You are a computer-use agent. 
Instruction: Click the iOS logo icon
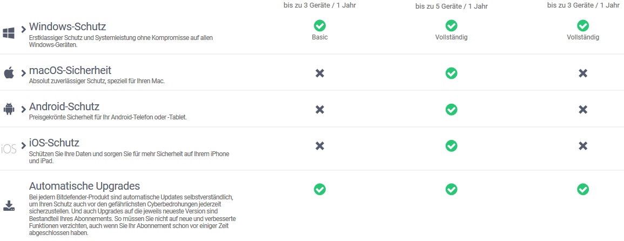coord(9,149)
